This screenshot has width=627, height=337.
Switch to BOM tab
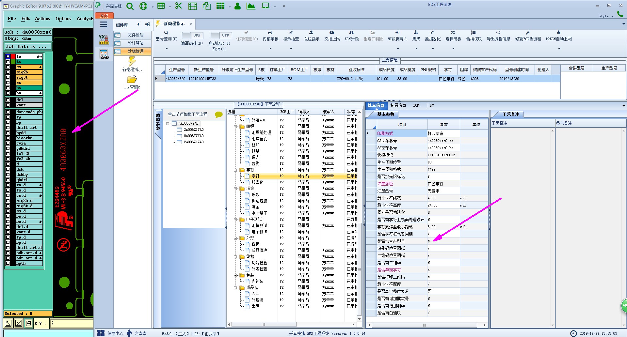click(416, 105)
